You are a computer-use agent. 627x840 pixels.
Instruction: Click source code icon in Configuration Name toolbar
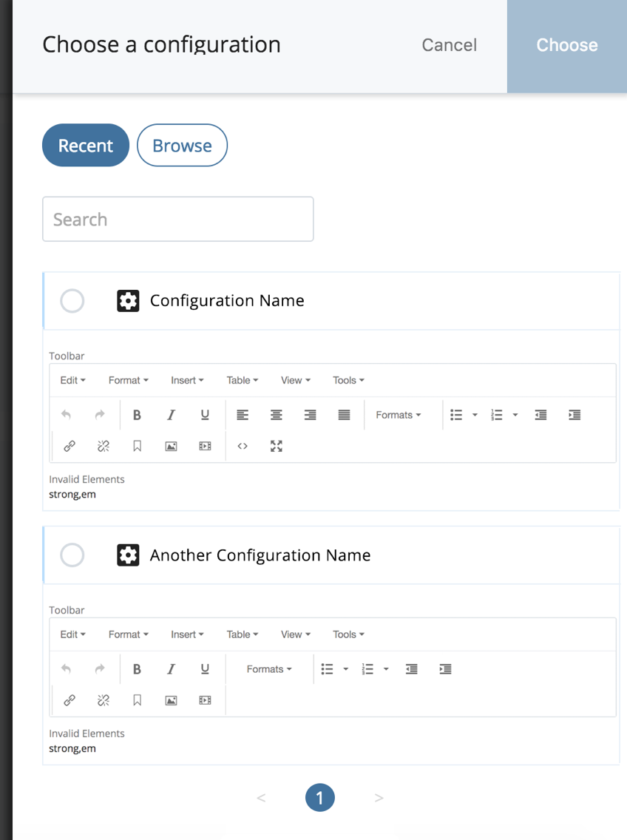(243, 447)
